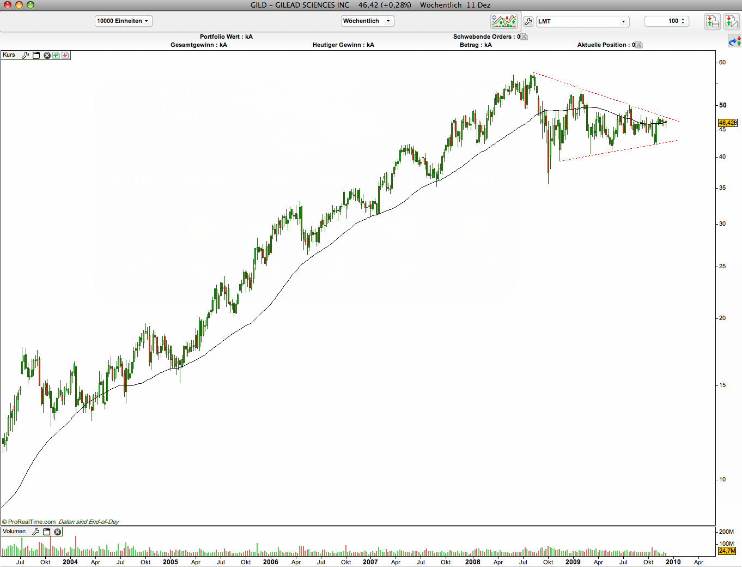
Task: Click the quantity stepper arrows showing 100
Action: click(683, 21)
